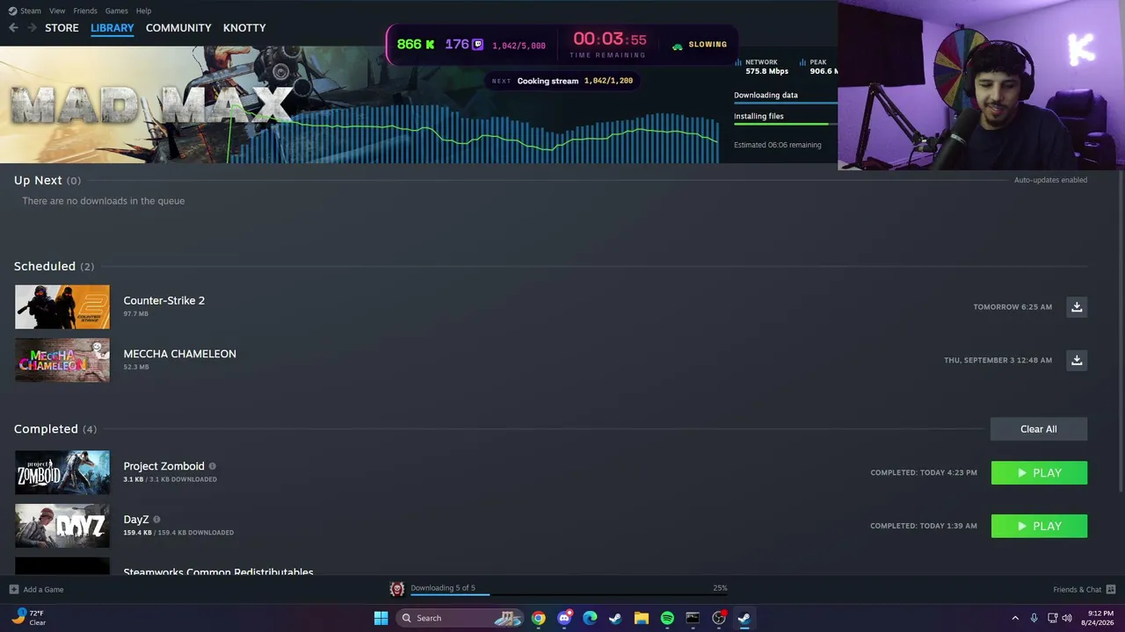Open OBS Studio from the taskbar
This screenshot has width=1125, height=632.
click(719, 618)
